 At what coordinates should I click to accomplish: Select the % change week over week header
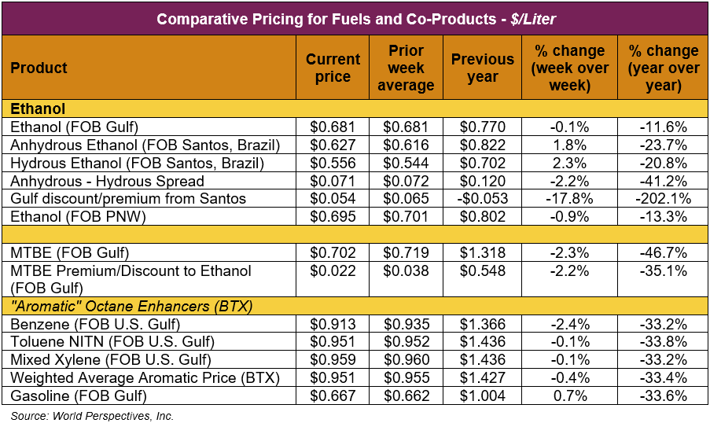click(569, 68)
